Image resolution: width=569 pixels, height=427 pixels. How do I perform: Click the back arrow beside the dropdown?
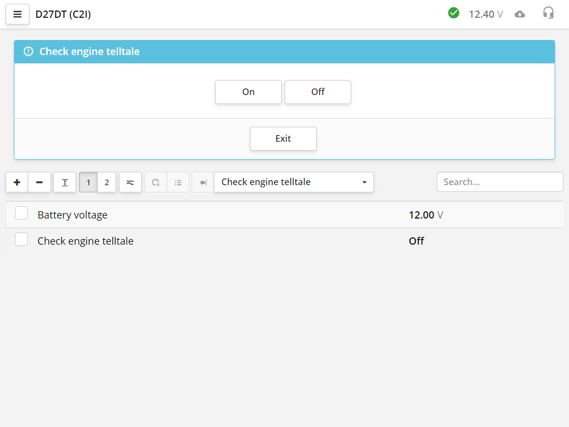tap(203, 182)
